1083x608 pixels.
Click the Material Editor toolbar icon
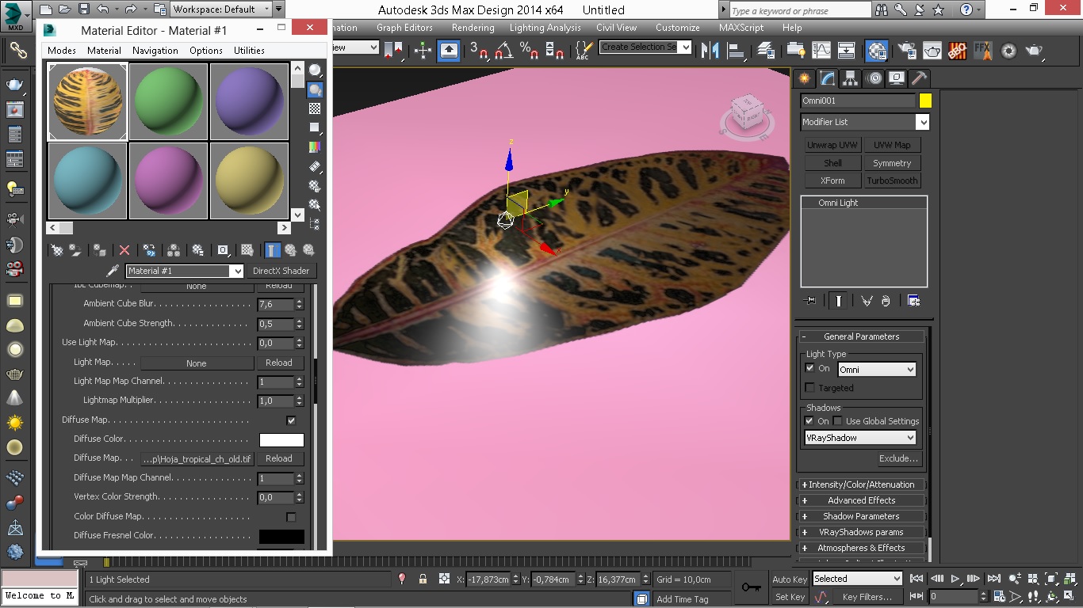click(x=876, y=51)
